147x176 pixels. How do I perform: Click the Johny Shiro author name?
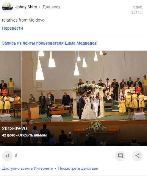tap(26, 7)
